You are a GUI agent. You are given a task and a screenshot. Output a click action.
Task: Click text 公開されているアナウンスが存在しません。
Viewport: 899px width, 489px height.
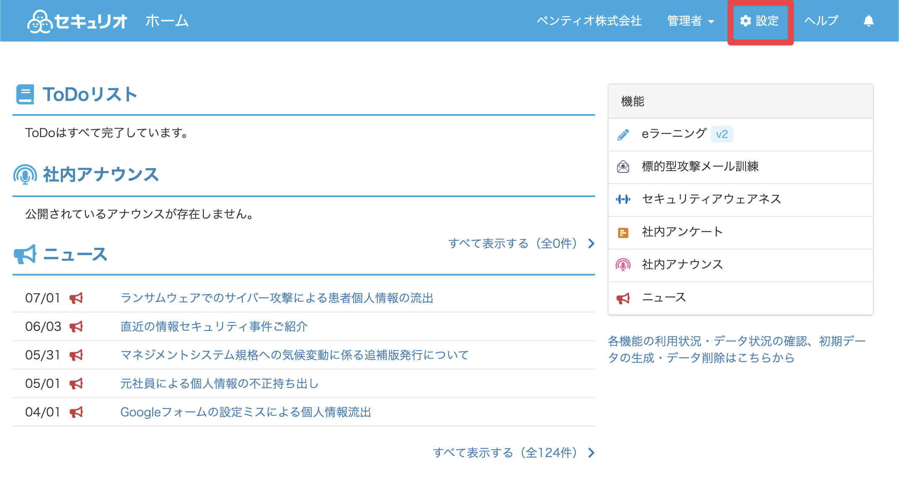tap(140, 214)
